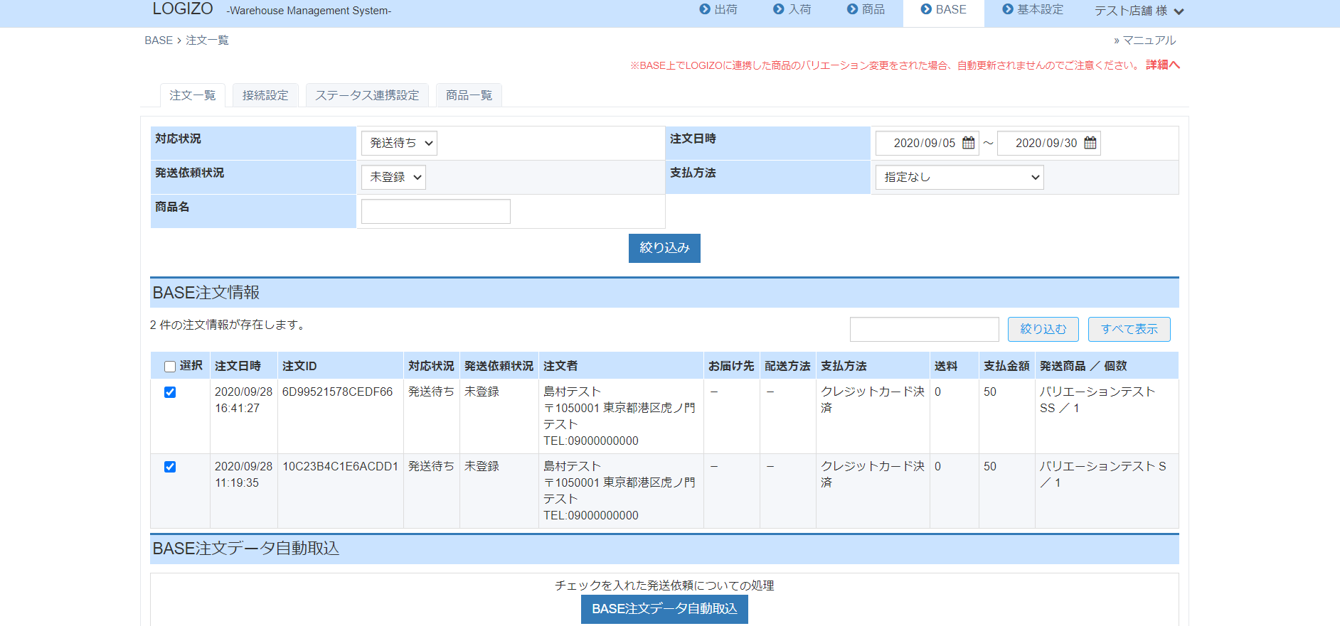This screenshot has width=1340, height=626.
Task: Click the start date field 2020/09/05
Action: [x=927, y=143]
